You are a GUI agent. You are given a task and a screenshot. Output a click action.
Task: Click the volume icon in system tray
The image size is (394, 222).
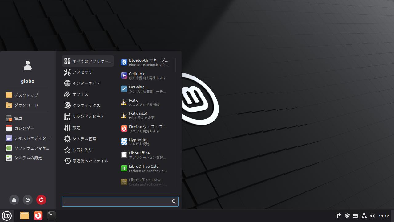[x=372, y=216]
